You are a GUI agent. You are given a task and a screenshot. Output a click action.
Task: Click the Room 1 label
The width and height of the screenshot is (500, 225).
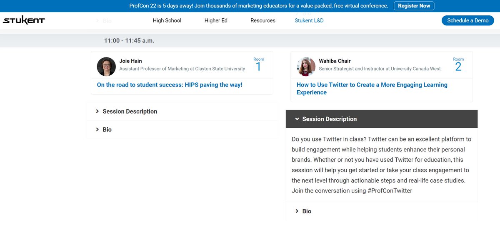click(259, 65)
